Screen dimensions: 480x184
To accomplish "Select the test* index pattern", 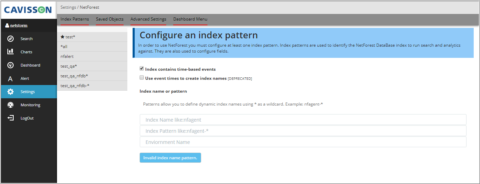I will [92, 37].
